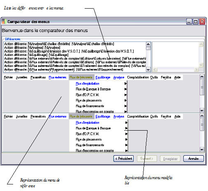
Task: Click the differences list scroll down arrow
Action: 148,69
